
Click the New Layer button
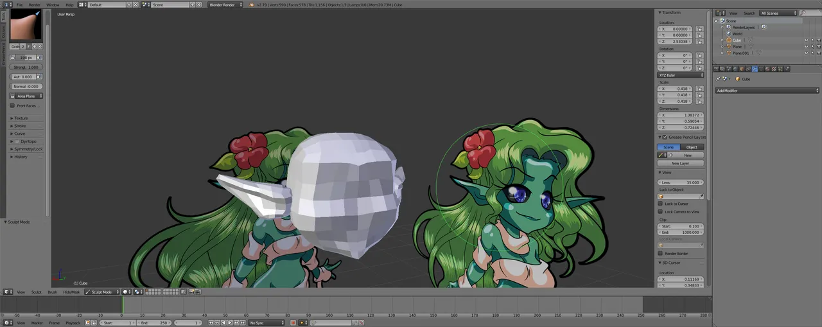(680, 163)
